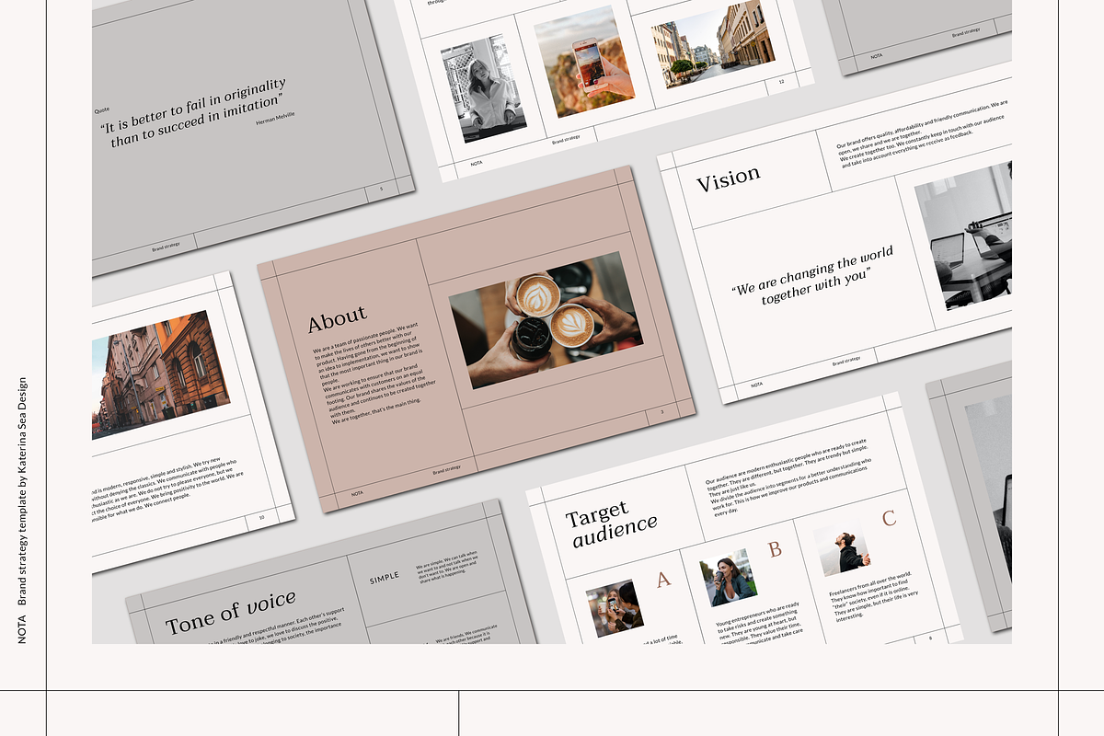This screenshot has height=736, width=1104.
Task: Click the "Brand strategy" footer on About slide
Action: 446,470
